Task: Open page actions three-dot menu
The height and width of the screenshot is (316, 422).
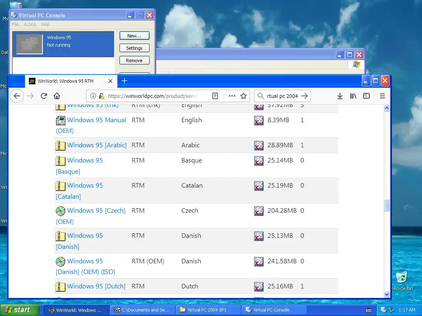Action: pos(232,96)
